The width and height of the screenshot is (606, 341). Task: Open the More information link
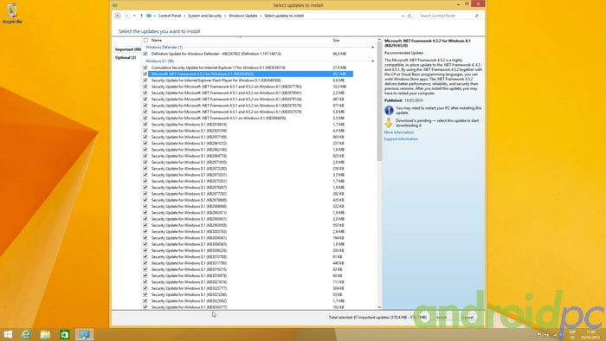(398, 132)
